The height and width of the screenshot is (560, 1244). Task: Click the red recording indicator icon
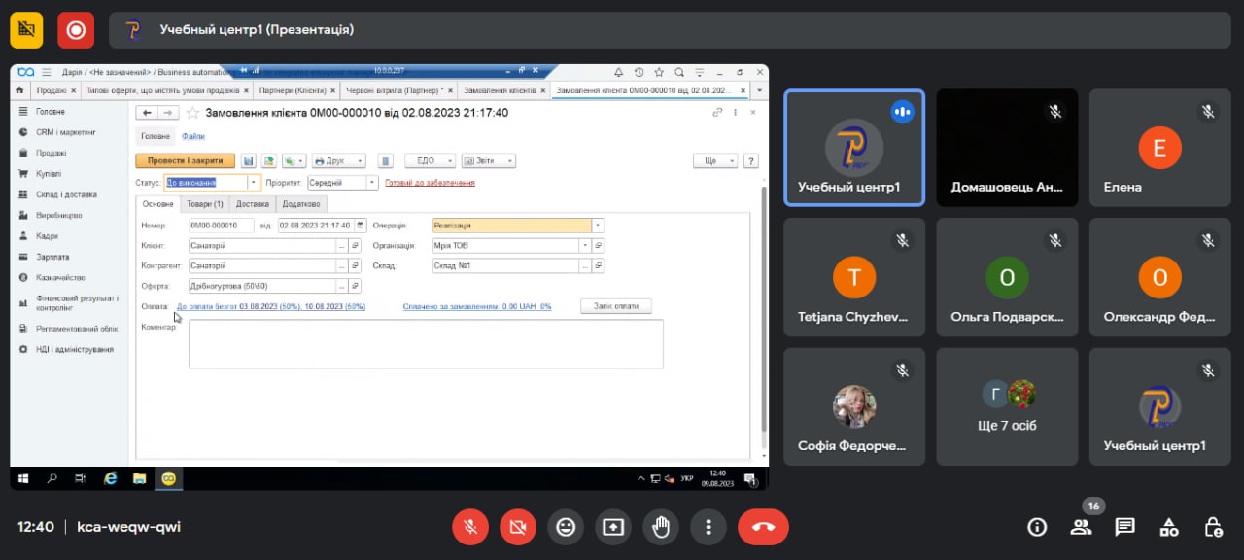coord(76,30)
